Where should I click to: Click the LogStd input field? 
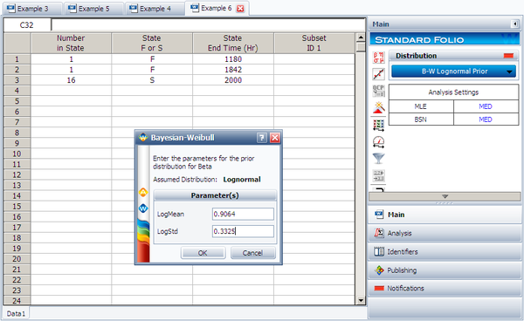pyautogui.click(x=243, y=231)
